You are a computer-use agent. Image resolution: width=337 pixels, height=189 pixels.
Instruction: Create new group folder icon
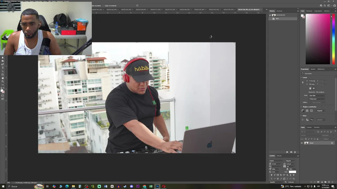(325, 182)
